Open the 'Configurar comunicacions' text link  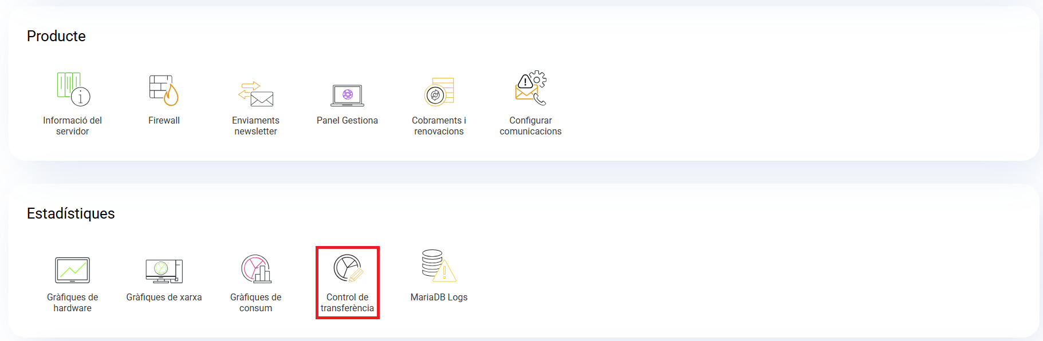tap(530, 126)
